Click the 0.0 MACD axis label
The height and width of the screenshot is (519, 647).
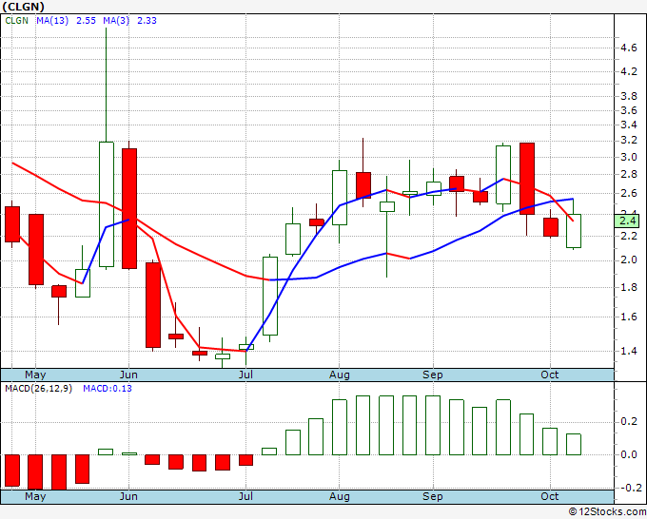(628, 454)
